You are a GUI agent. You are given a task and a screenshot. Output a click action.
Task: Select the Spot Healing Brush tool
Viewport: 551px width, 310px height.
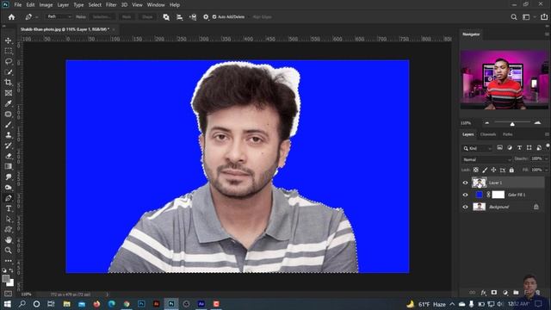pos(8,115)
